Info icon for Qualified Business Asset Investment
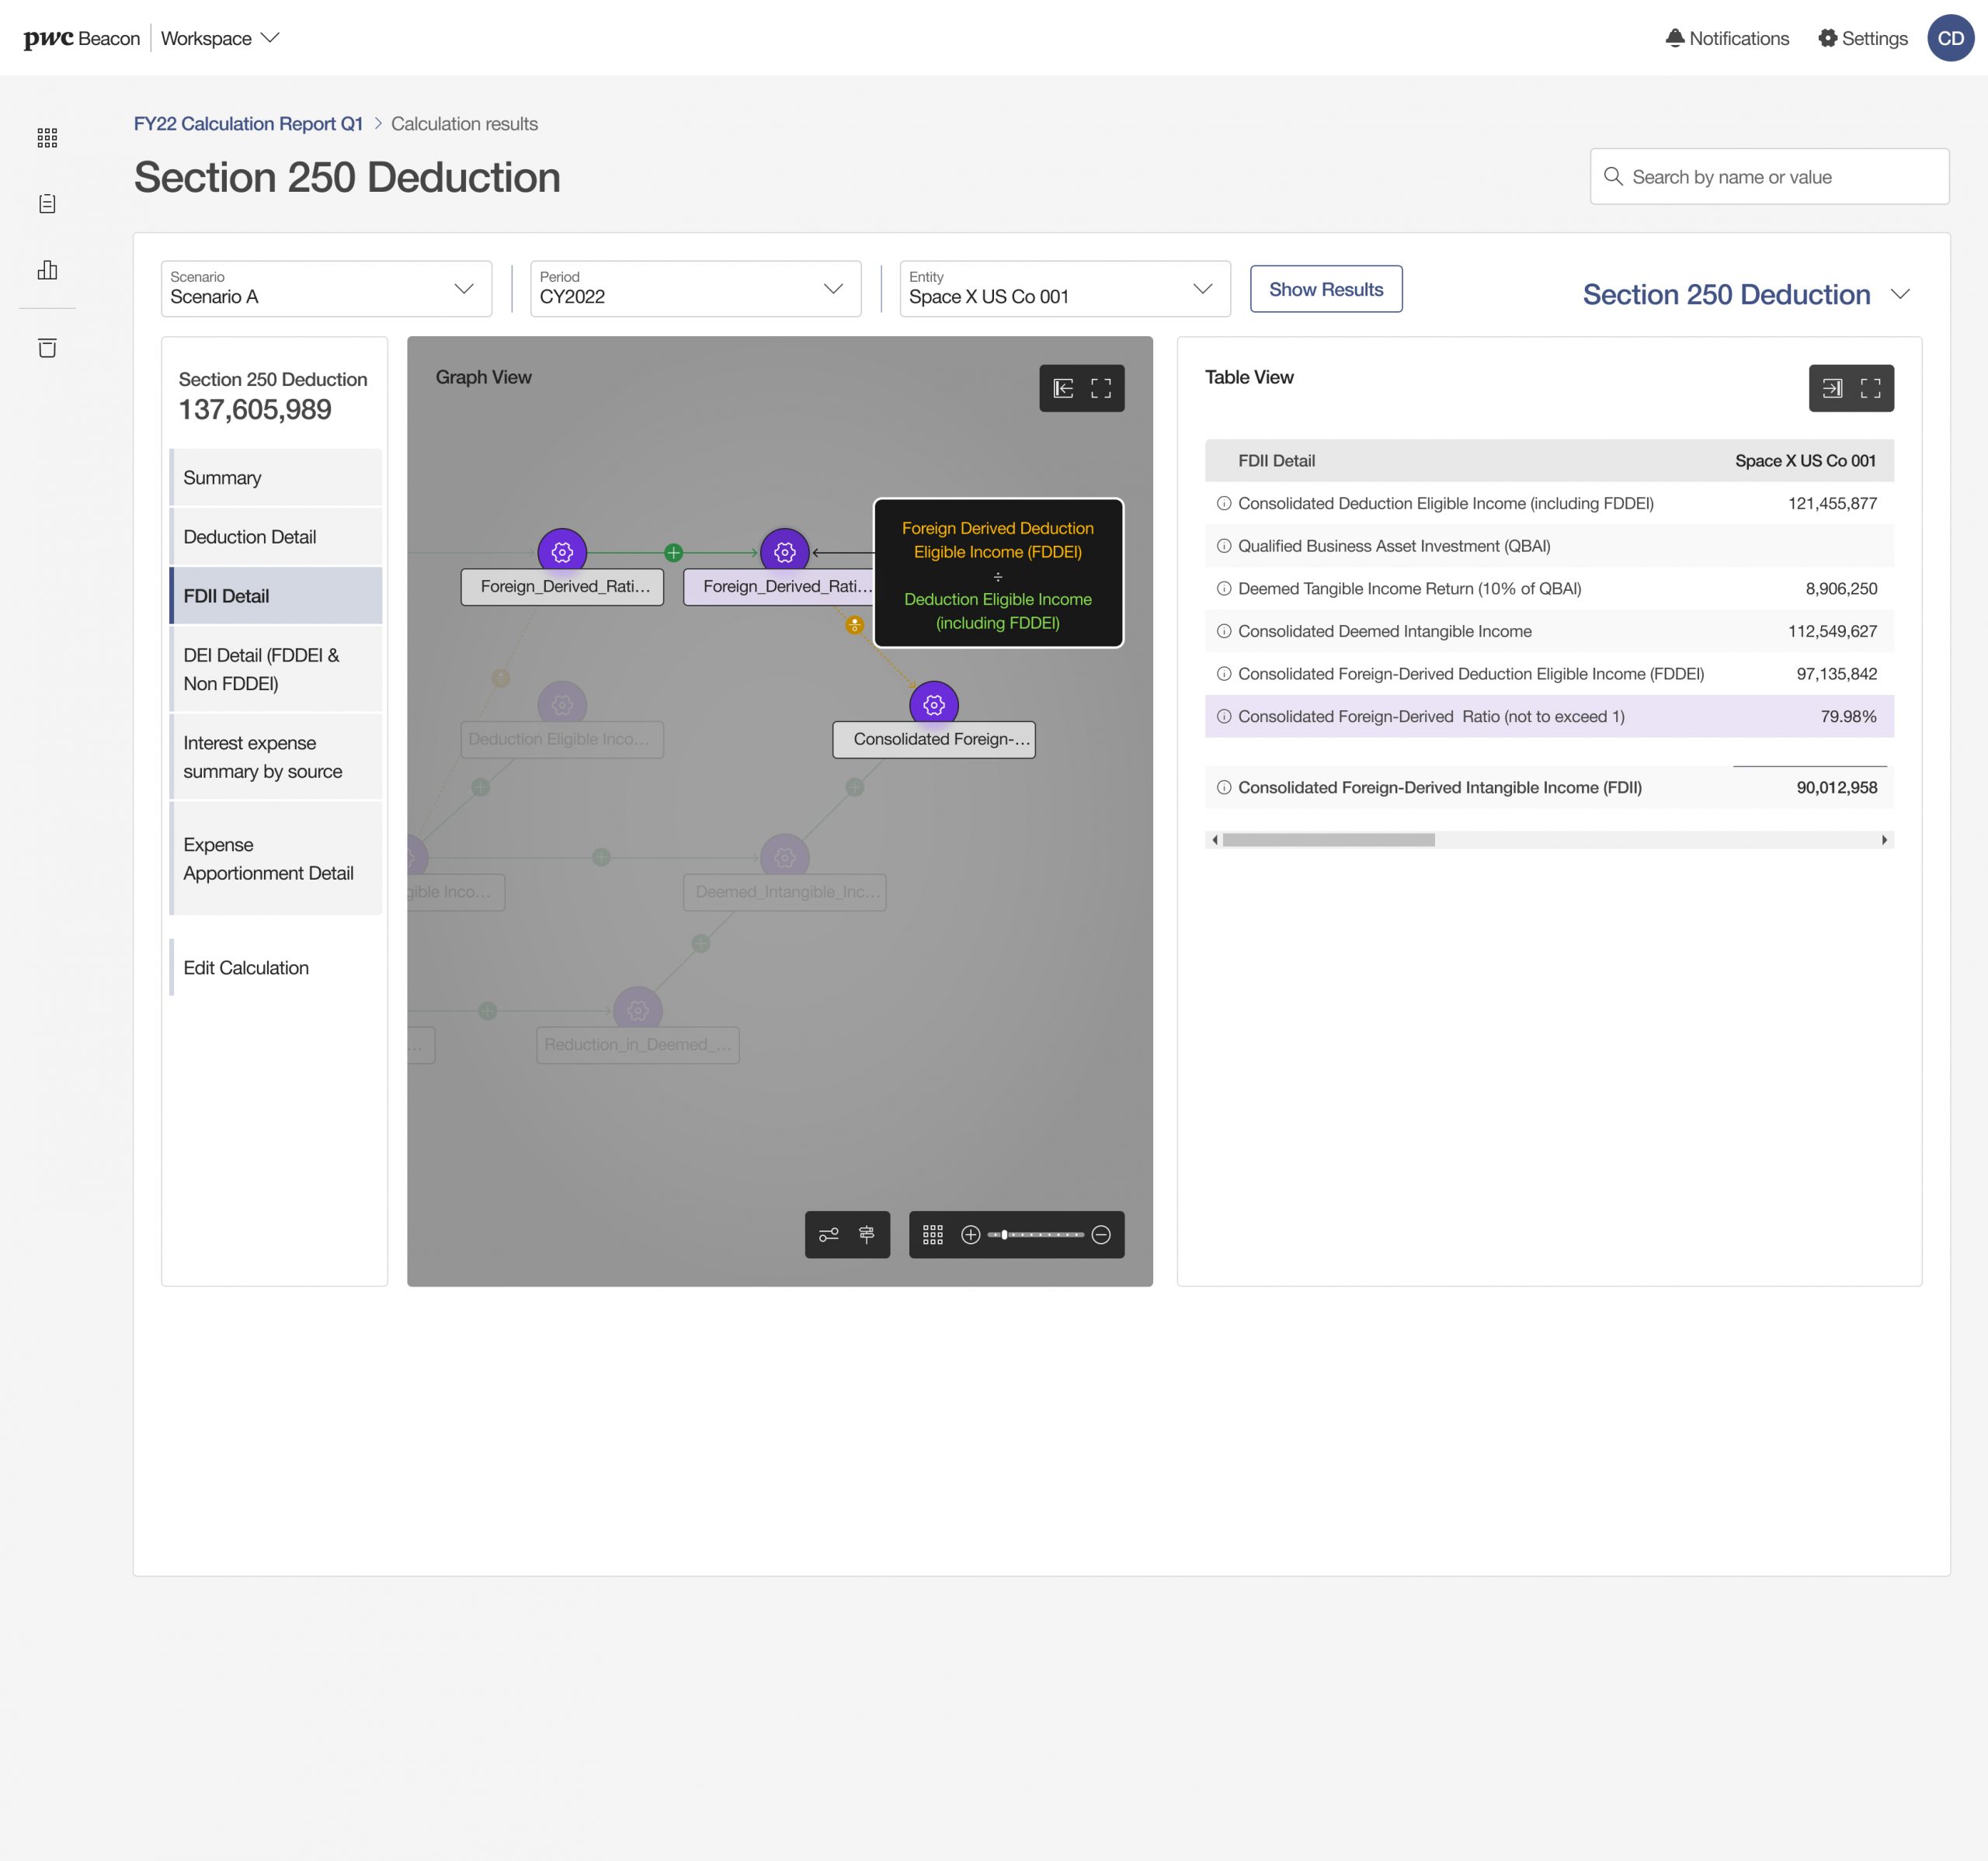 [1224, 546]
